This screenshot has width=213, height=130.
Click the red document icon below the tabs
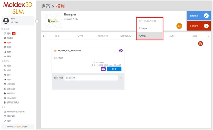[201, 43]
